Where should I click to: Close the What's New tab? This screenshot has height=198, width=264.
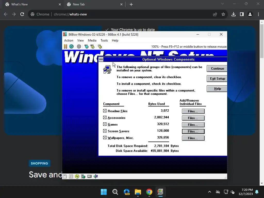click(x=60, y=5)
